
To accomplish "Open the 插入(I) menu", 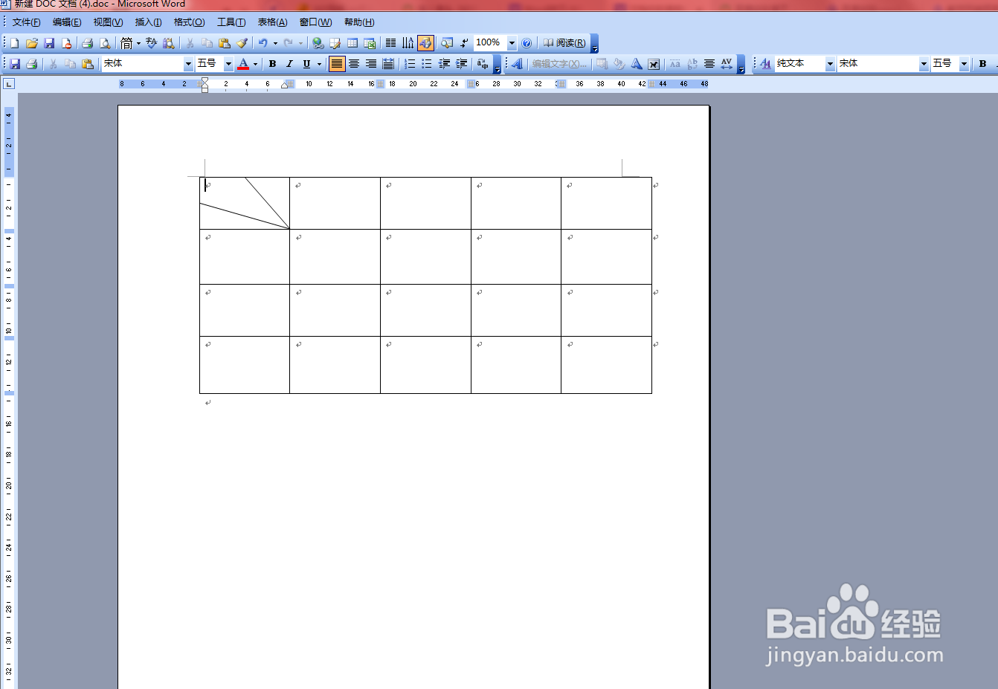I will 148,22.
